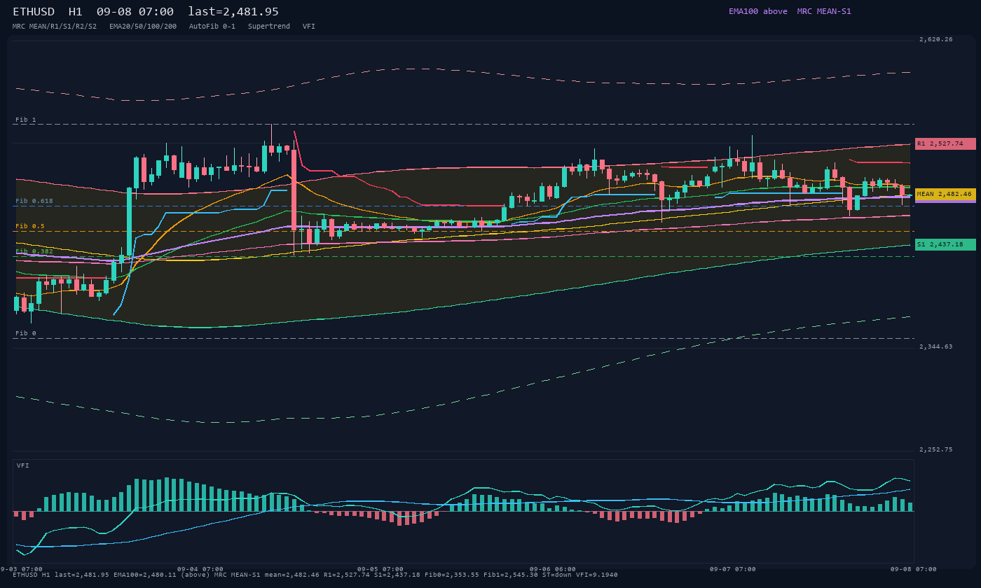
Task: Click the 2,252.75 price axis label
Action: [x=936, y=449]
